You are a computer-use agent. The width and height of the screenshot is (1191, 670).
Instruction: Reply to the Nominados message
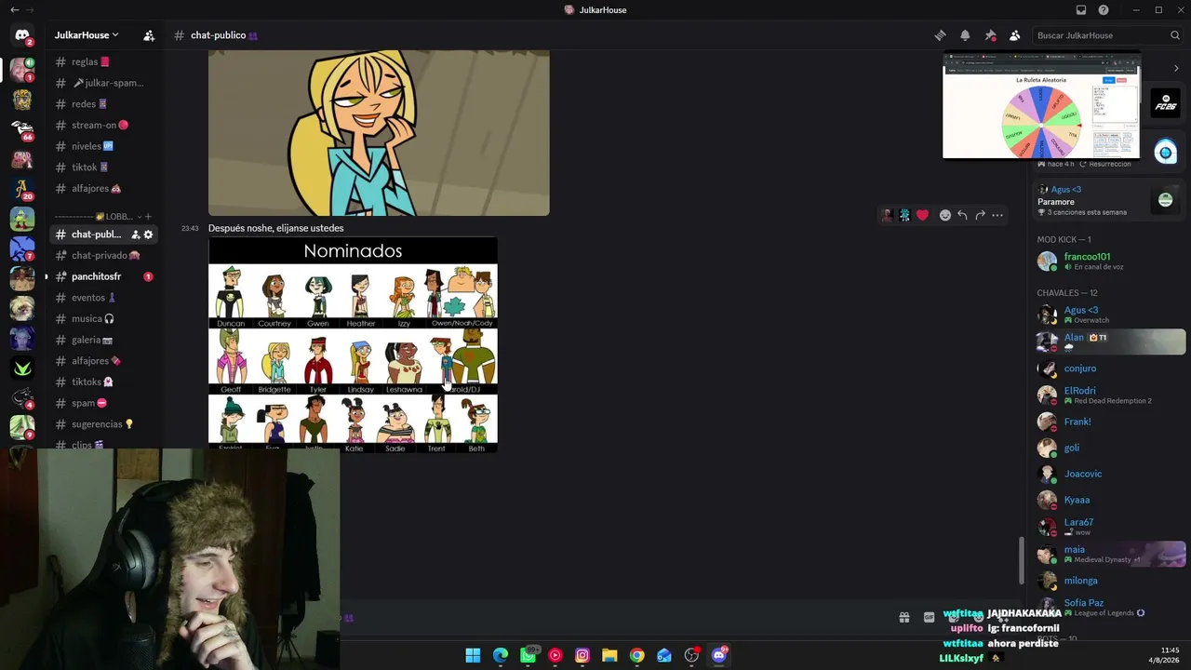point(962,215)
